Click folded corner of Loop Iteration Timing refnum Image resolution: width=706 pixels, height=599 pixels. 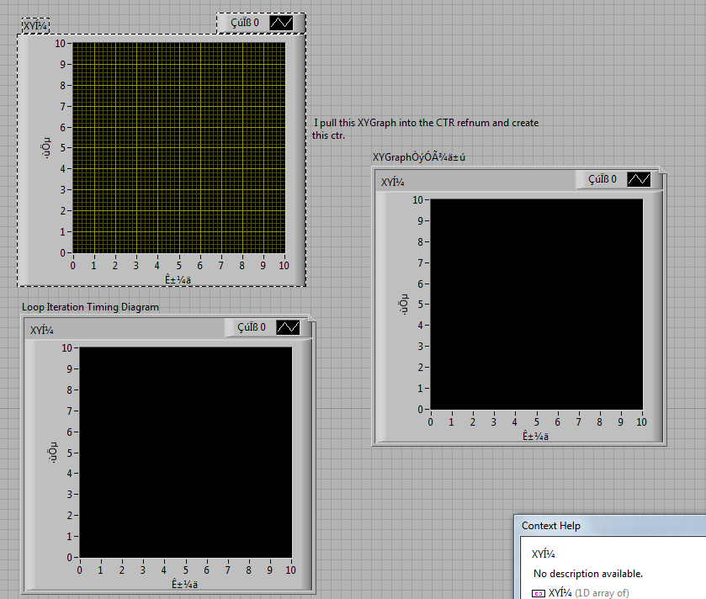(311, 320)
